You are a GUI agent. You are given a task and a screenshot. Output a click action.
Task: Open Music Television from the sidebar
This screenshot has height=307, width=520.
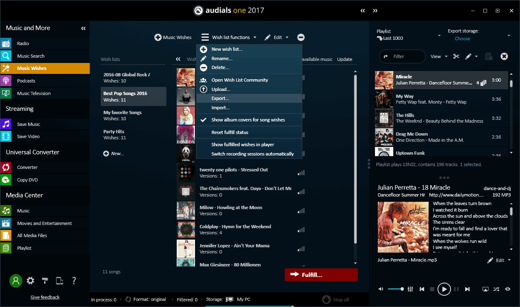(x=6, y=93)
